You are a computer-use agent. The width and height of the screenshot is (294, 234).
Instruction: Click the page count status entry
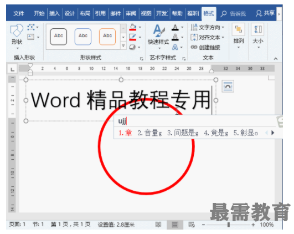70,225
